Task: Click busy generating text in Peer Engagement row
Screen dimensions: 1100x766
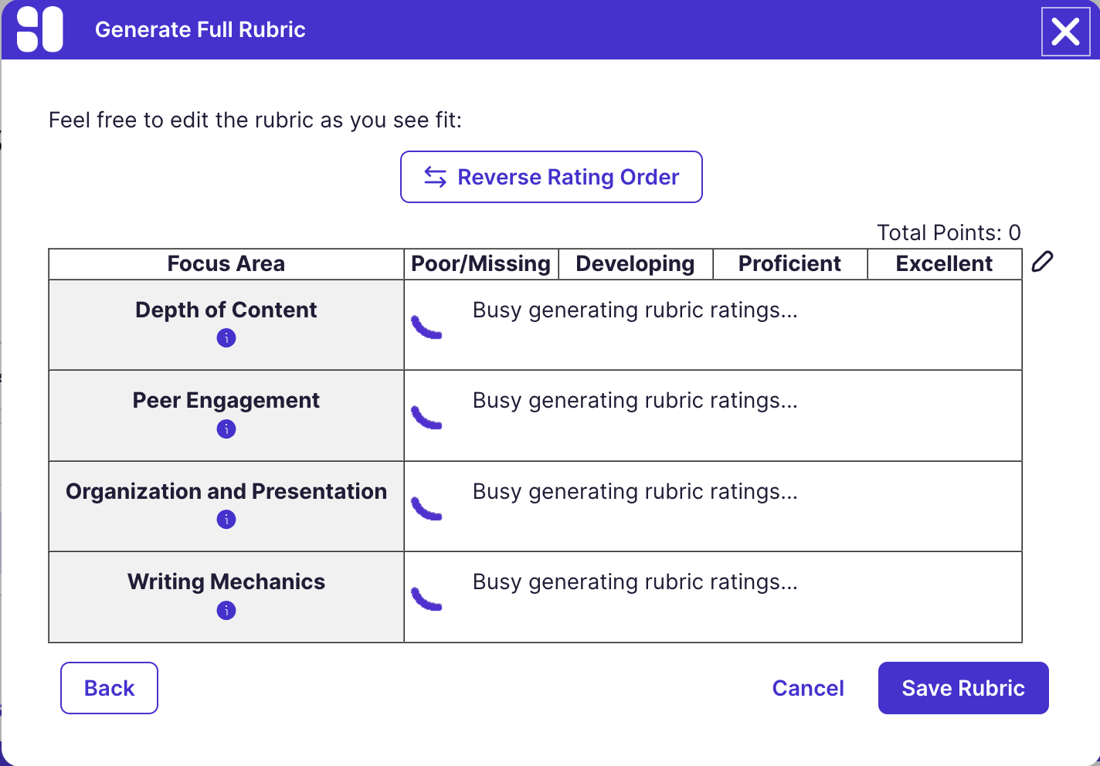Action: [635, 400]
